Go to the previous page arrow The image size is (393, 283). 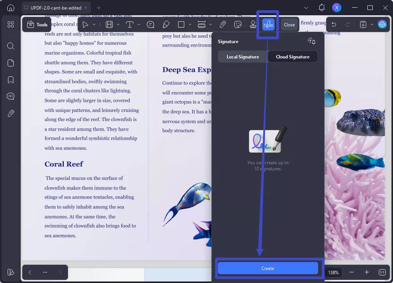coord(30,272)
